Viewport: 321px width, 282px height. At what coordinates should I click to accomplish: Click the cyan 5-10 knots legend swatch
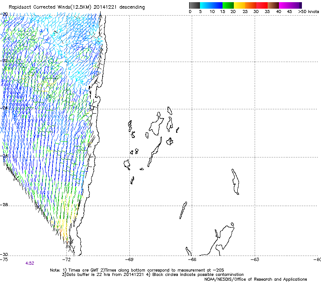[x=206, y=5]
